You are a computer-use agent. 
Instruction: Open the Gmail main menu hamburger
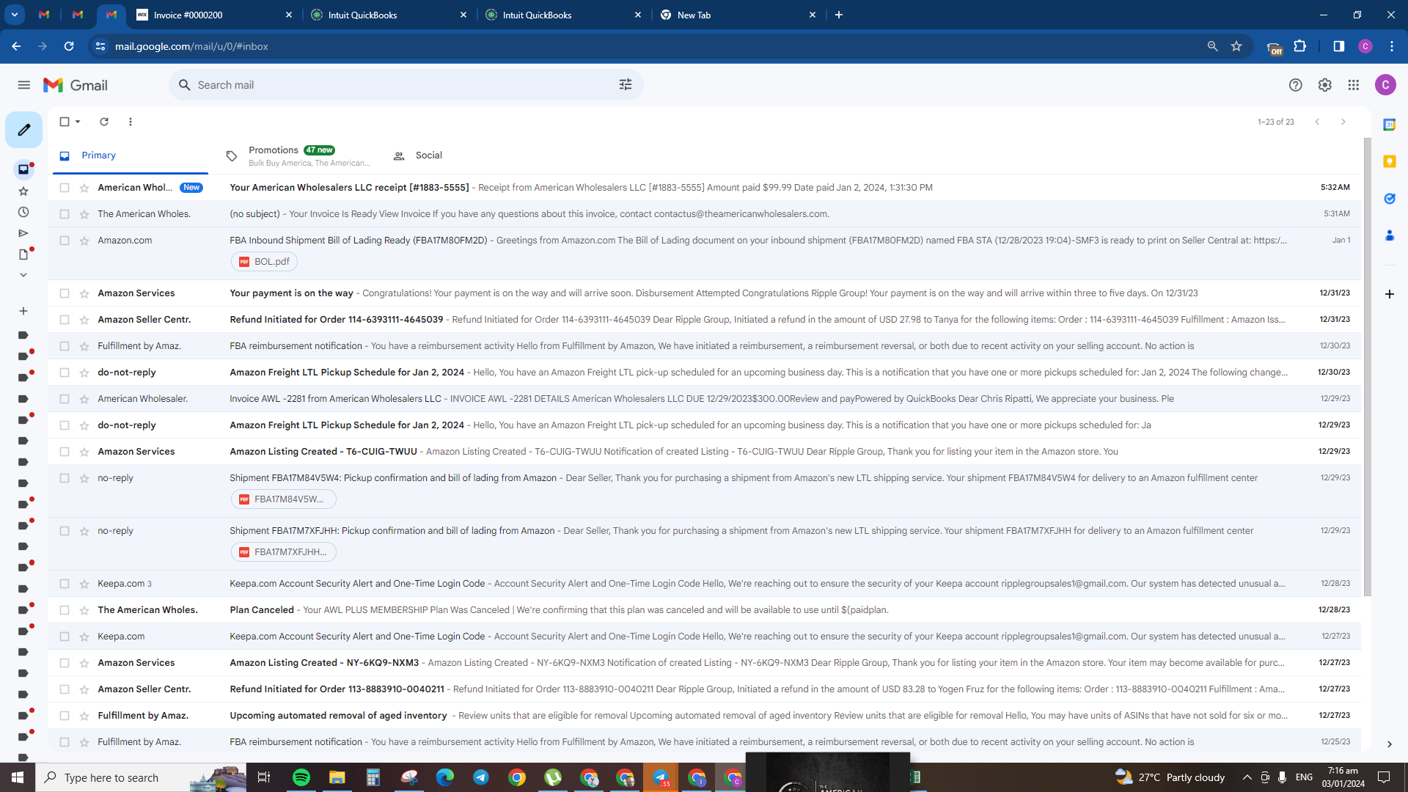[x=24, y=85]
